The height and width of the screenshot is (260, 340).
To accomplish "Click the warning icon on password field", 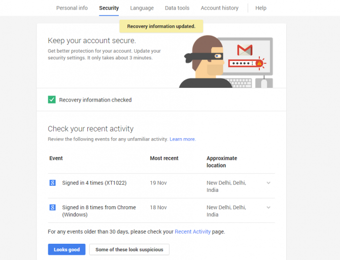I will [x=259, y=63].
